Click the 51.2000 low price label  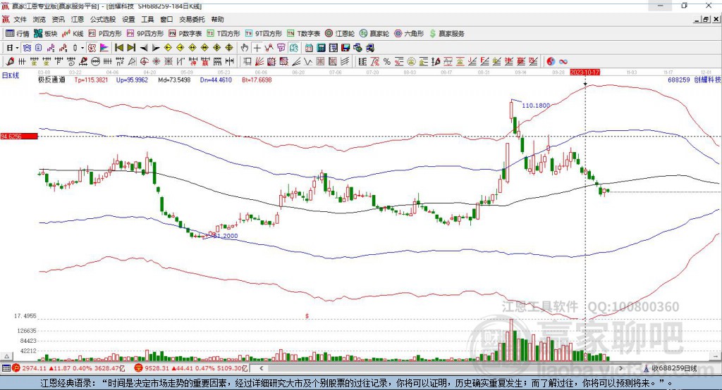pyautogui.click(x=224, y=236)
